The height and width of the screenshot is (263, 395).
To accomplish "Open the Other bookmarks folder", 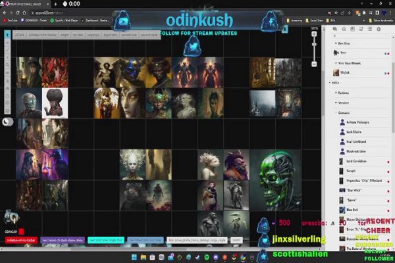I will coord(381,20).
